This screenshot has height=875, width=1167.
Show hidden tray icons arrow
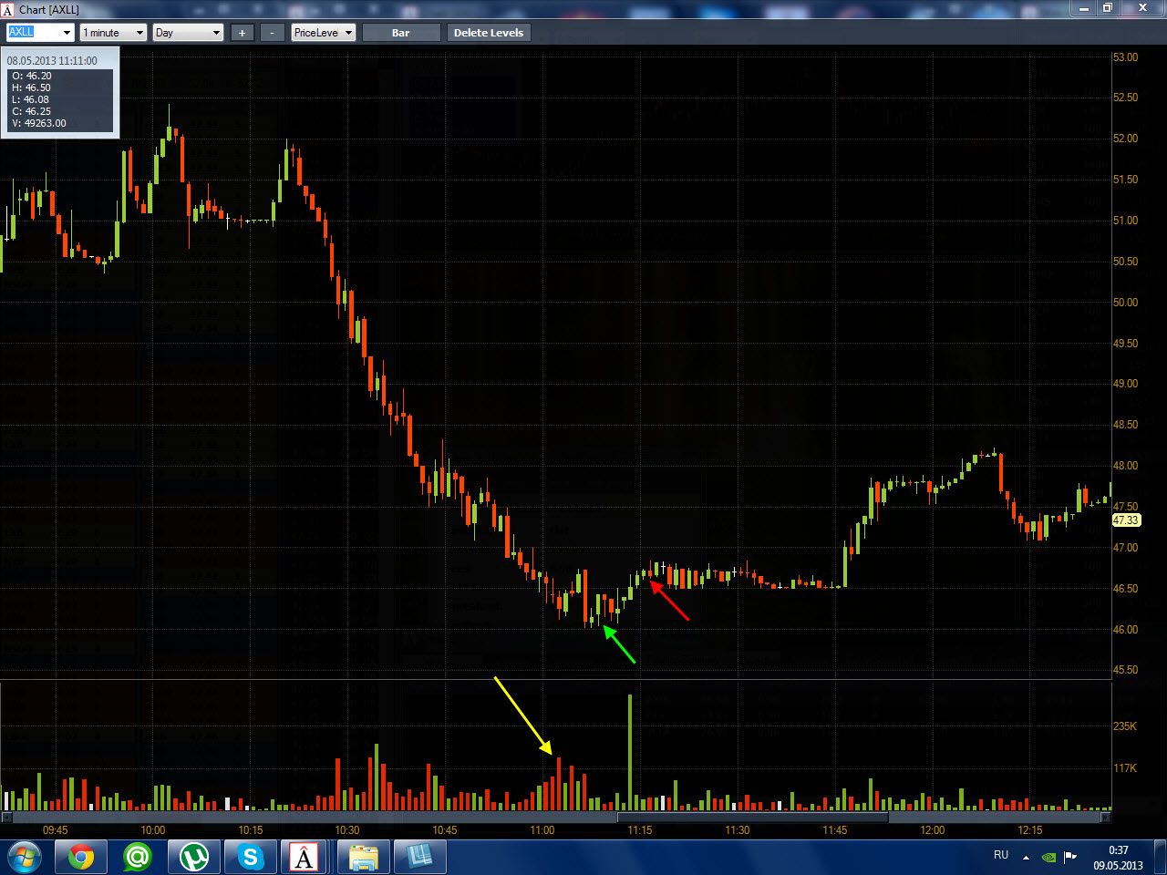[1026, 857]
